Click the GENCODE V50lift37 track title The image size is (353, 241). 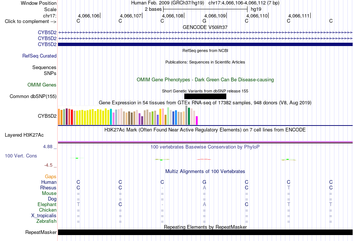click(x=205, y=27)
